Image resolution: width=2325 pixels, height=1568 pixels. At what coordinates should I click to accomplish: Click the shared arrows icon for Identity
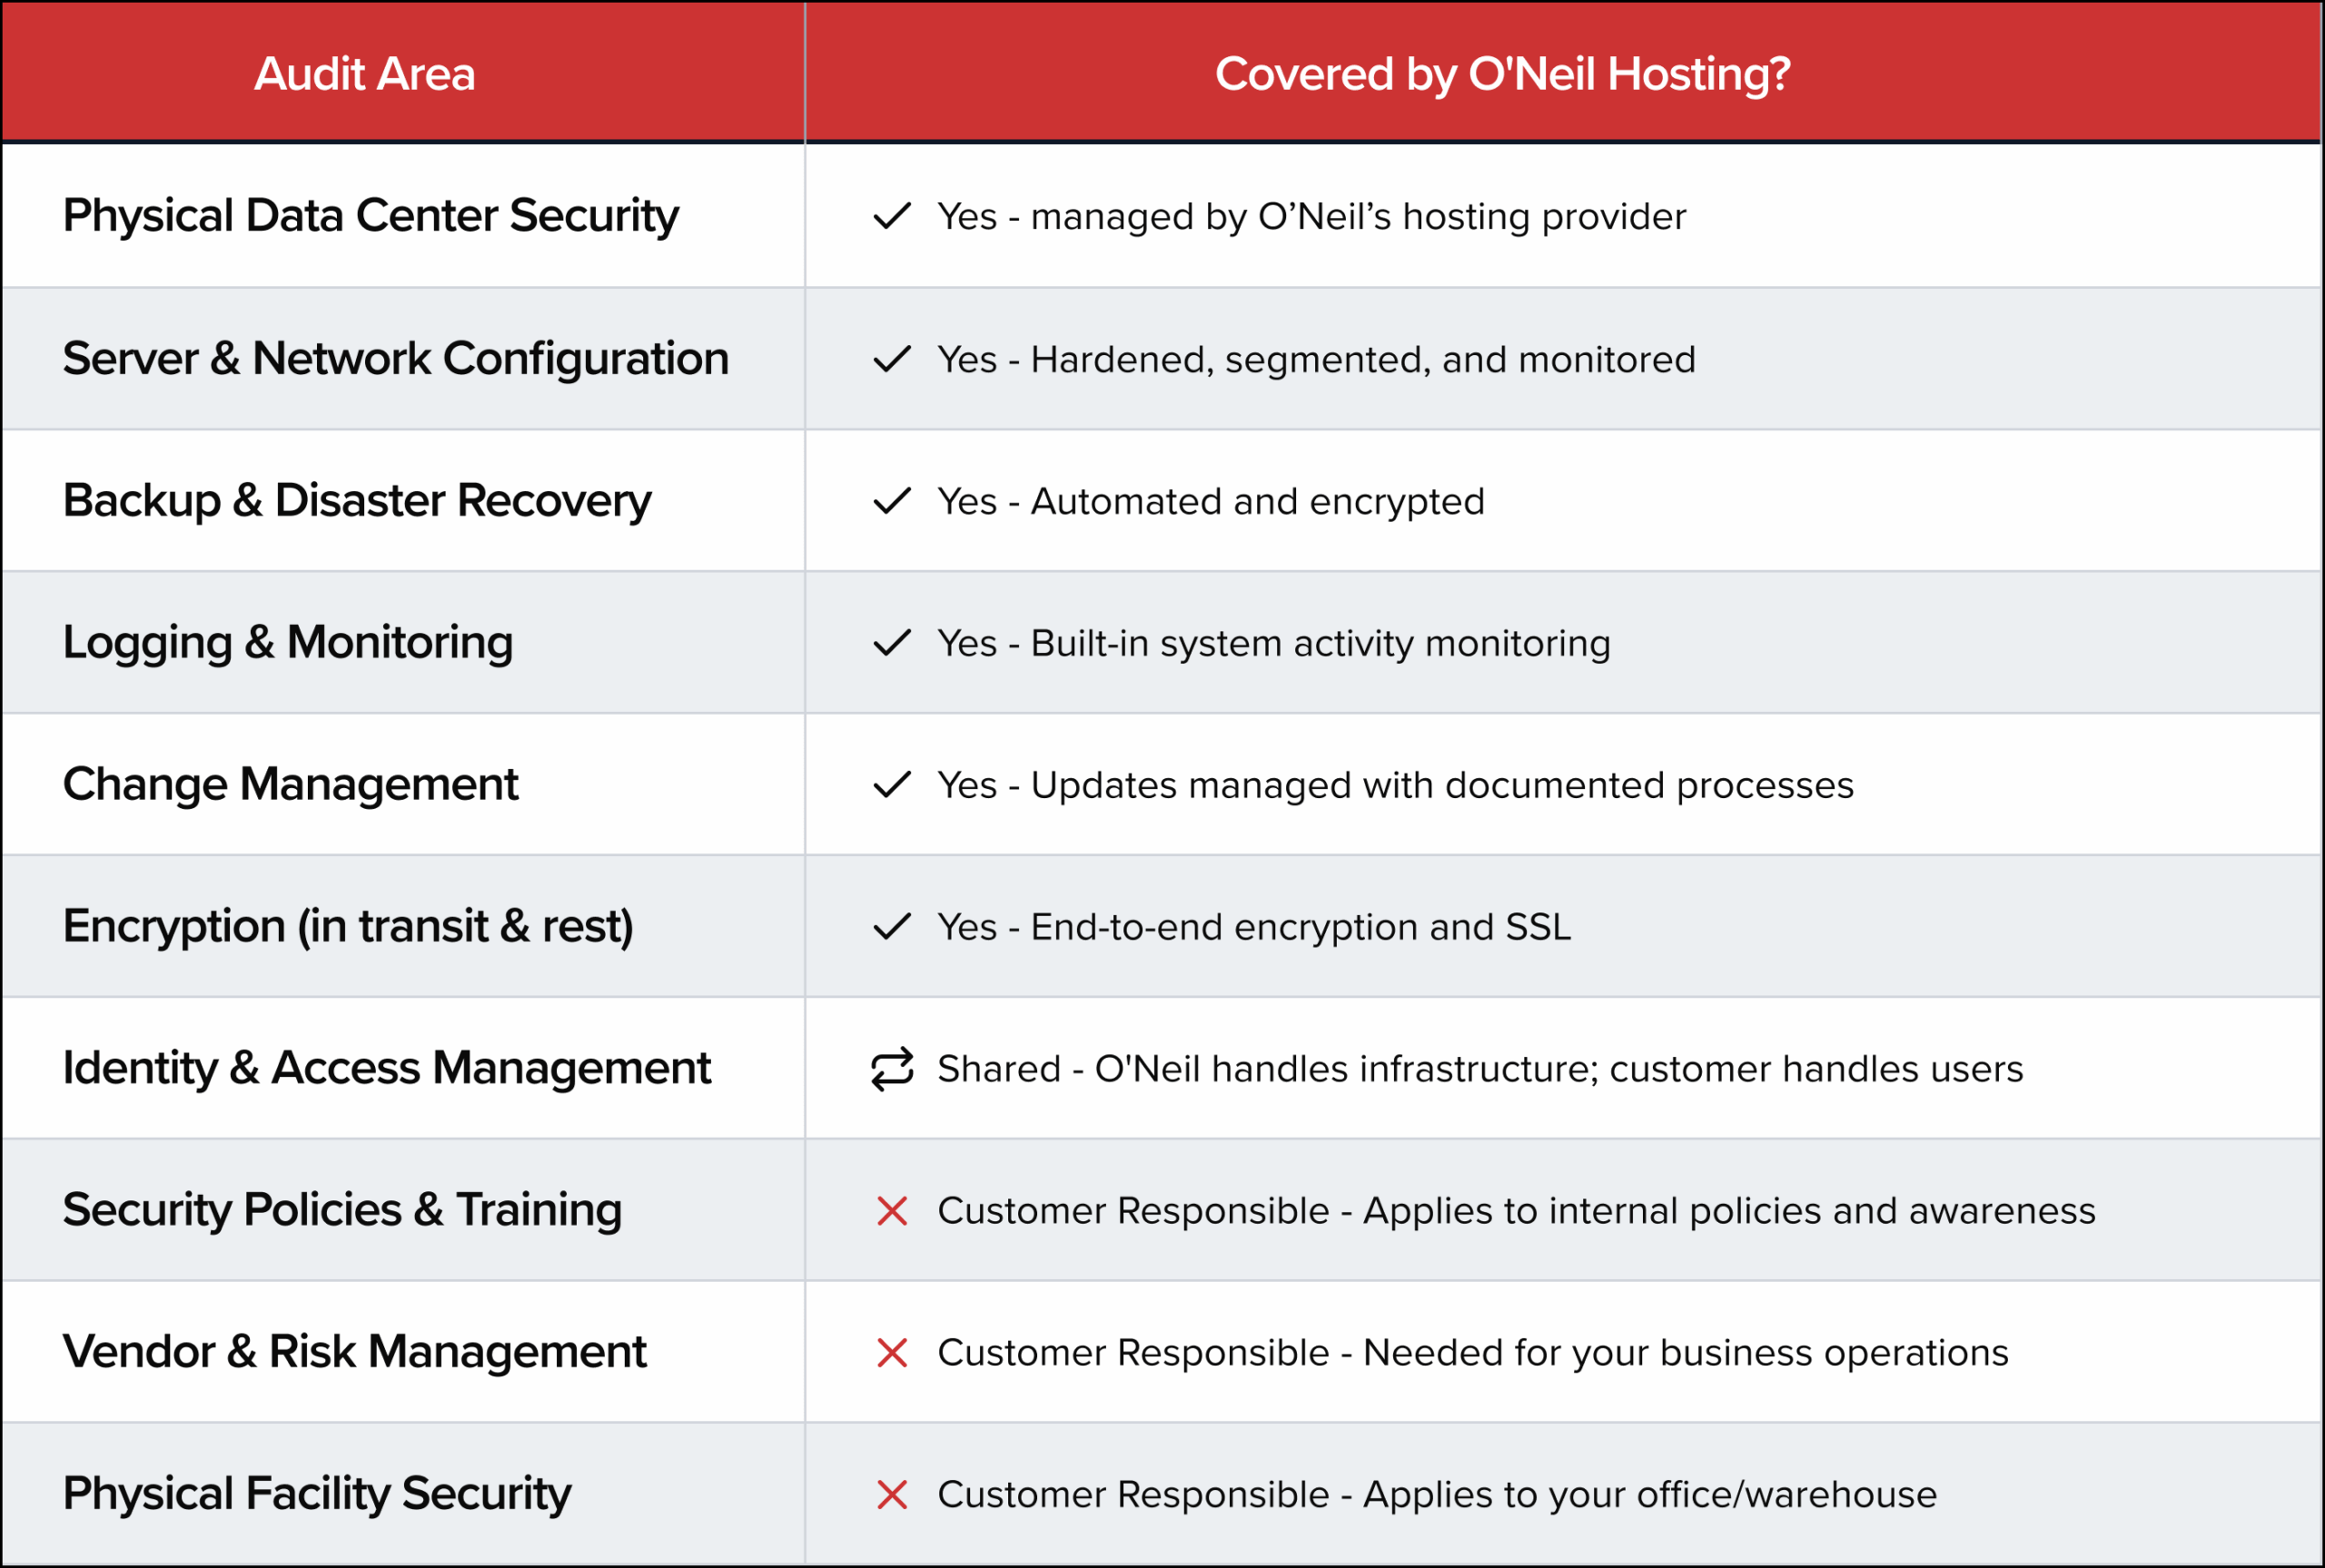pos(891,1069)
